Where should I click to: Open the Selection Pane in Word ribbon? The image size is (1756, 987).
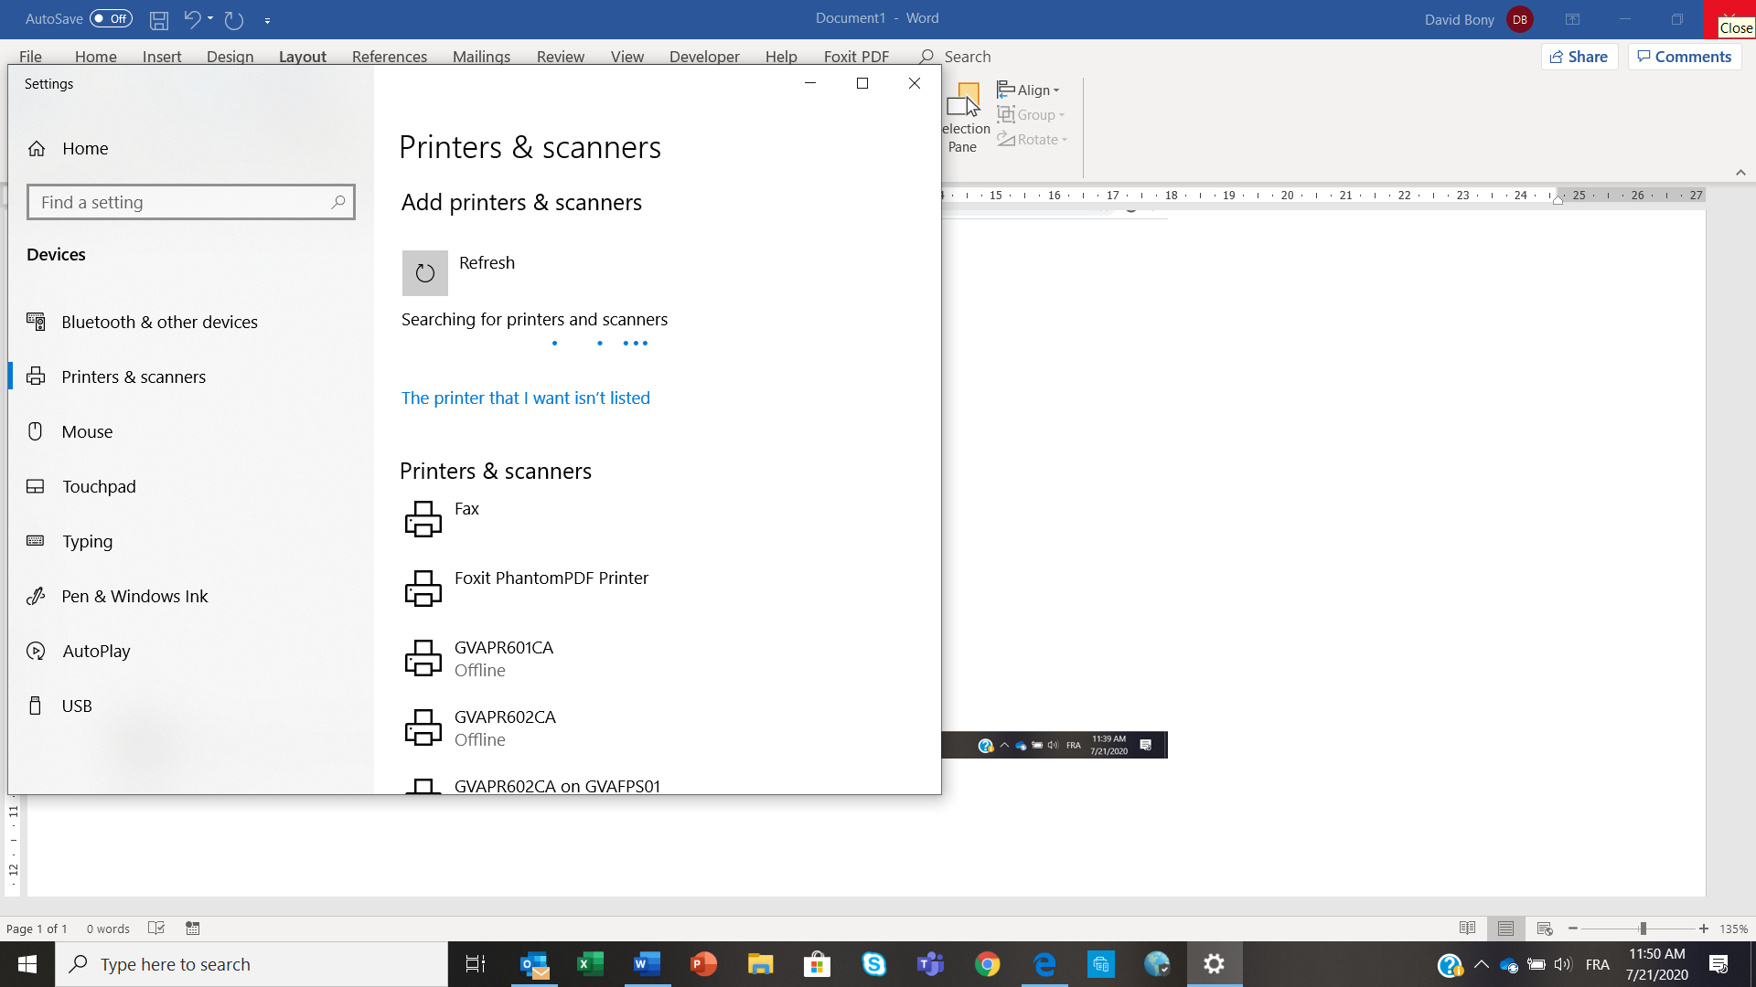click(x=965, y=118)
